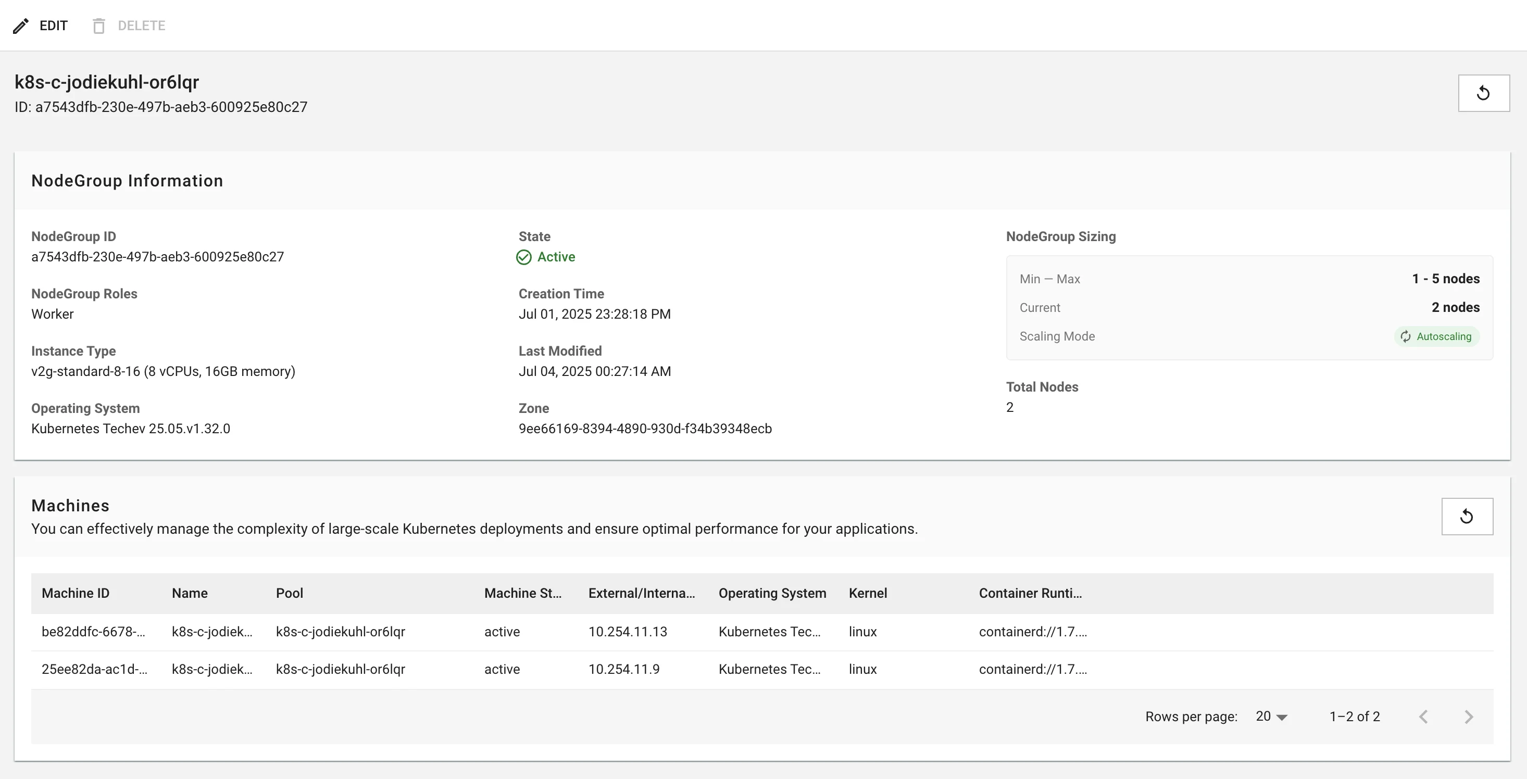Click the Container Runti... column header
This screenshot has width=1527, height=779.
[1030, 594]
